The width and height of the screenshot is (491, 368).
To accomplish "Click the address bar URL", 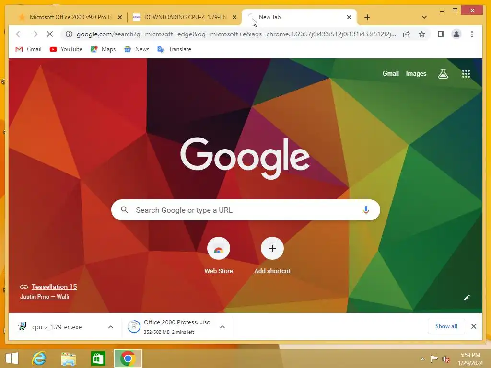I will click(236, 34).
